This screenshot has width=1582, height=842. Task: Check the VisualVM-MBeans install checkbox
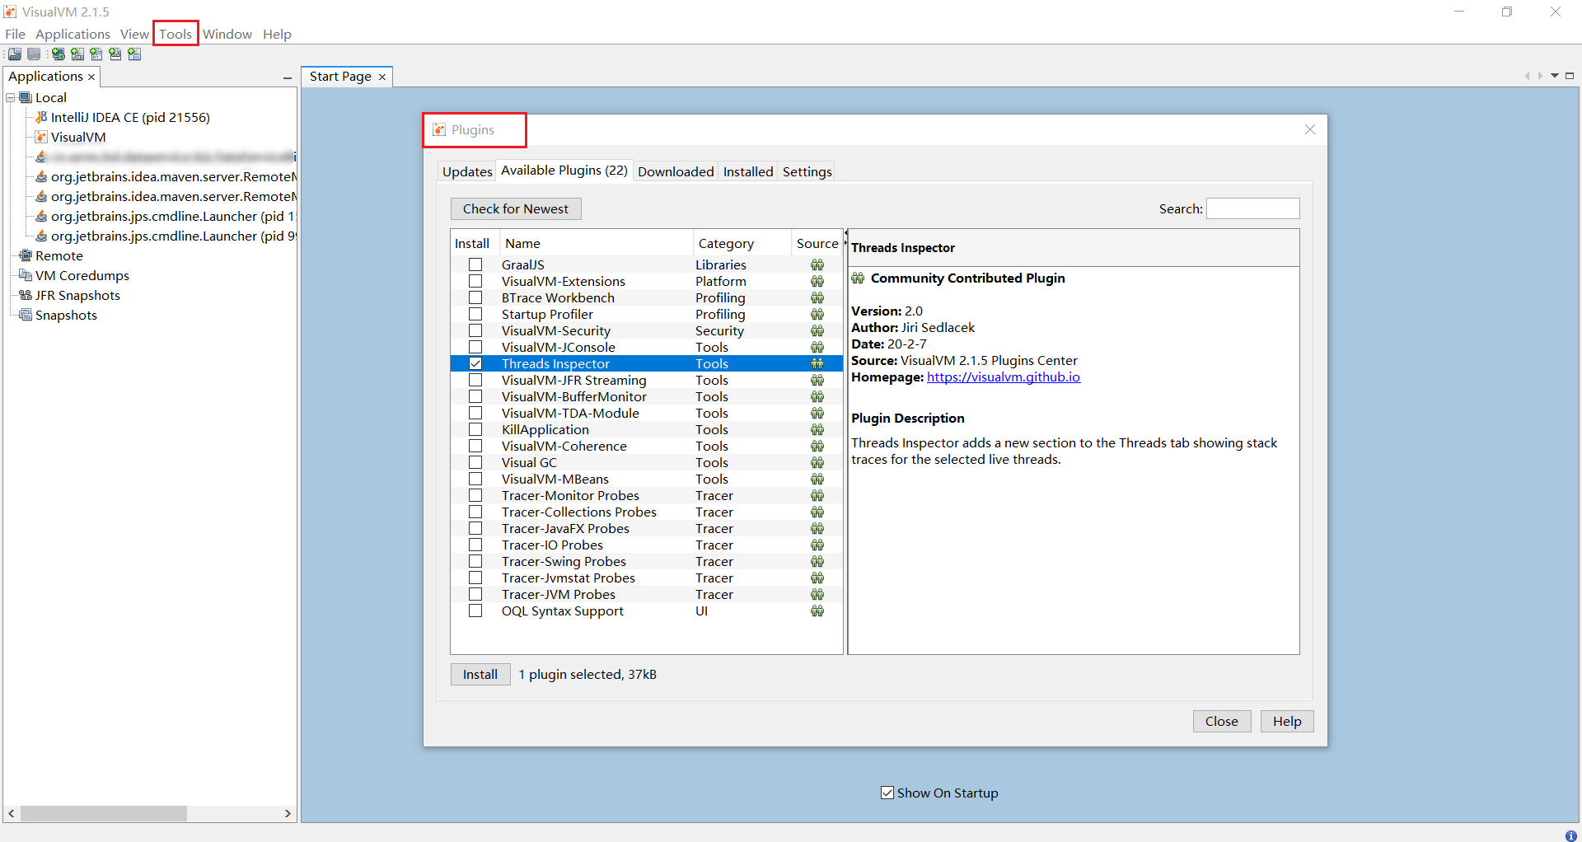point(475,479)
